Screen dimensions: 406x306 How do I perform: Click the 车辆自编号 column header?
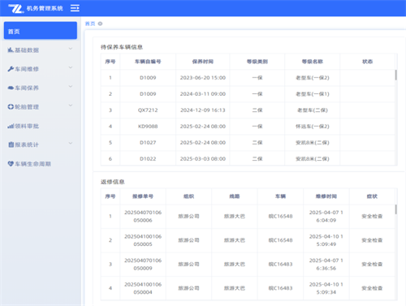[148, 62]
